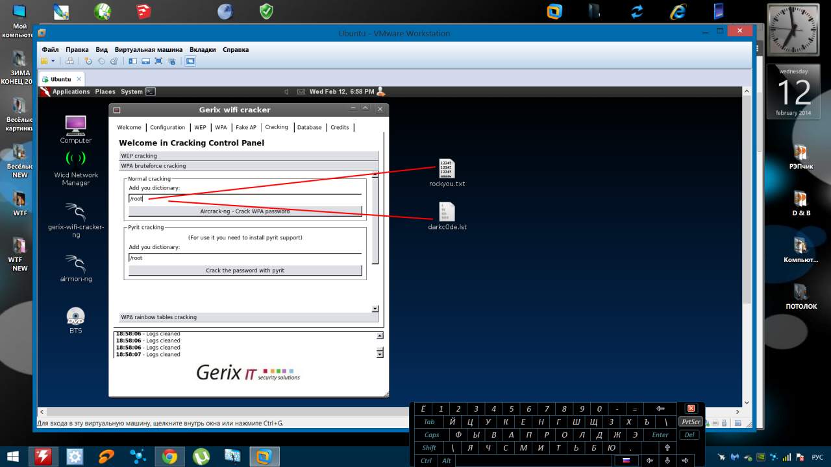This screenshot has width=831, height=467.
Task: Open the GNOME Places menu
Action: (x=105, y=91)
